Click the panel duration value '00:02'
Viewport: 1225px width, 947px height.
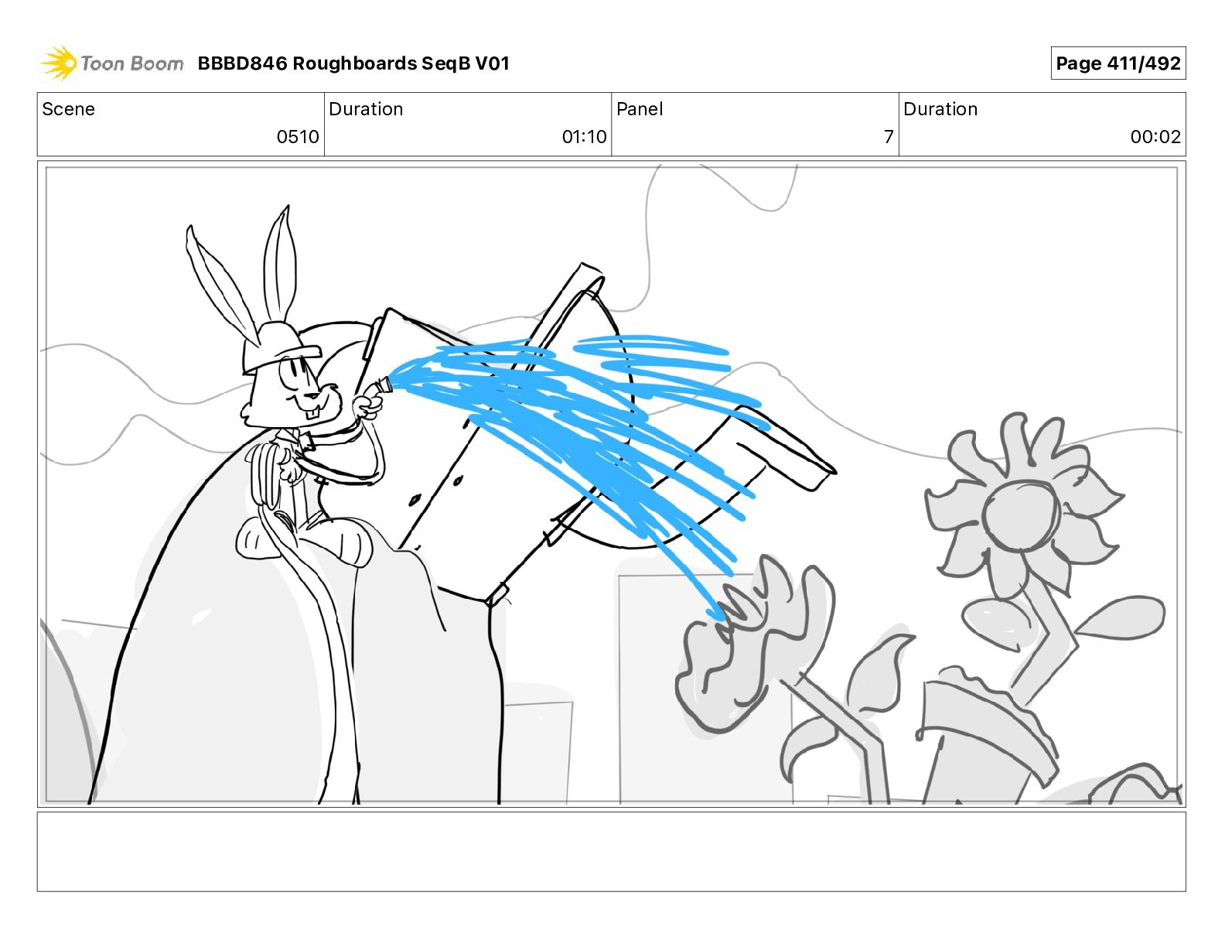tap(1155, 137)
